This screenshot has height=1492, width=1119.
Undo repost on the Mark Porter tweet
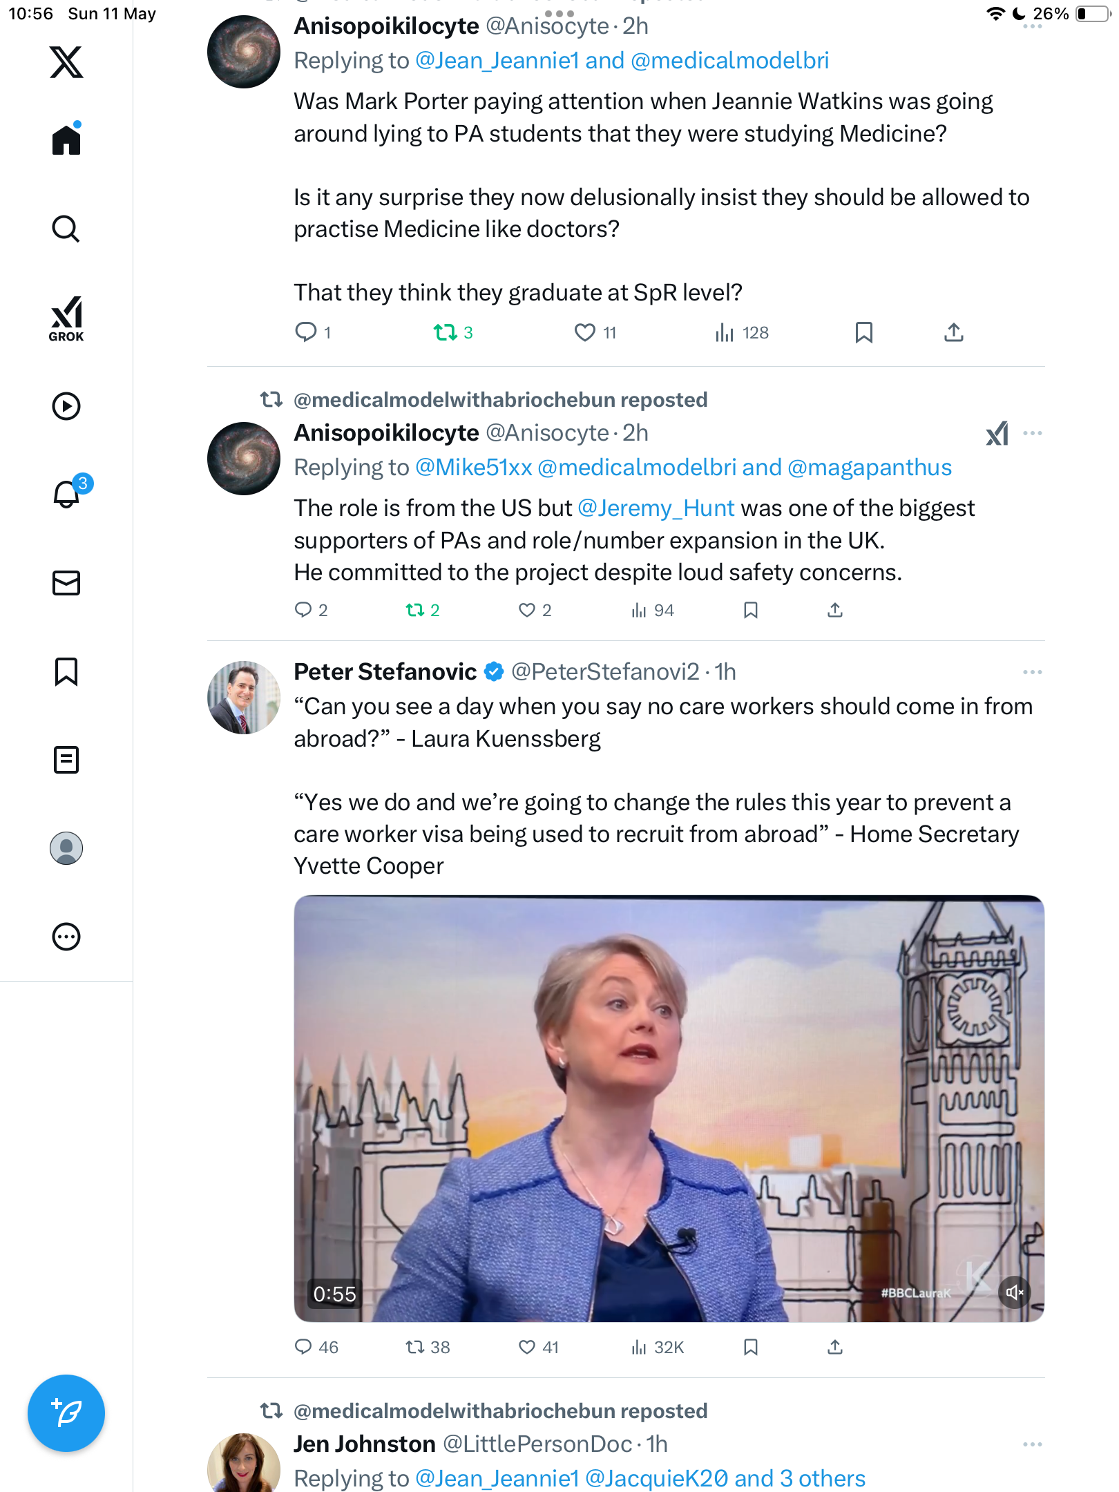tap(446, 333)
